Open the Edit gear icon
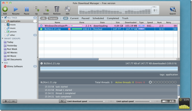 tap(68, 9)
